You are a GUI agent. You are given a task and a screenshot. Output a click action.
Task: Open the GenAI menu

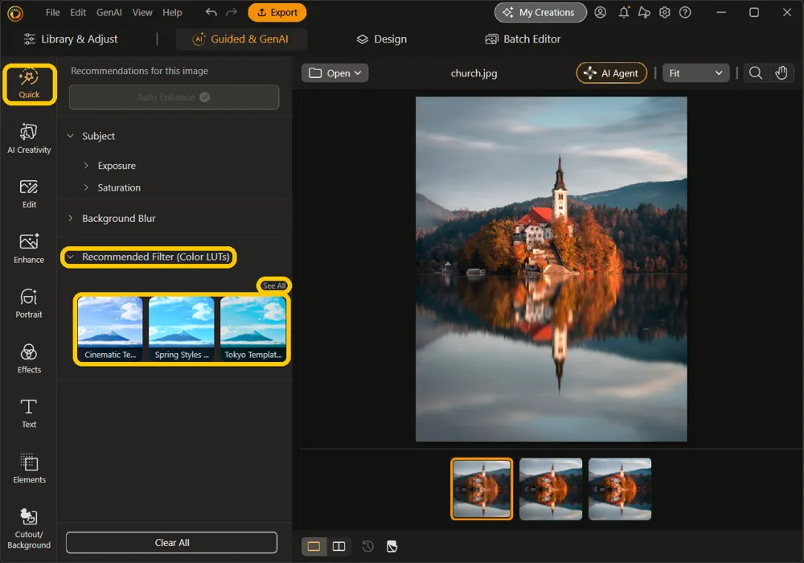(109, 12)
